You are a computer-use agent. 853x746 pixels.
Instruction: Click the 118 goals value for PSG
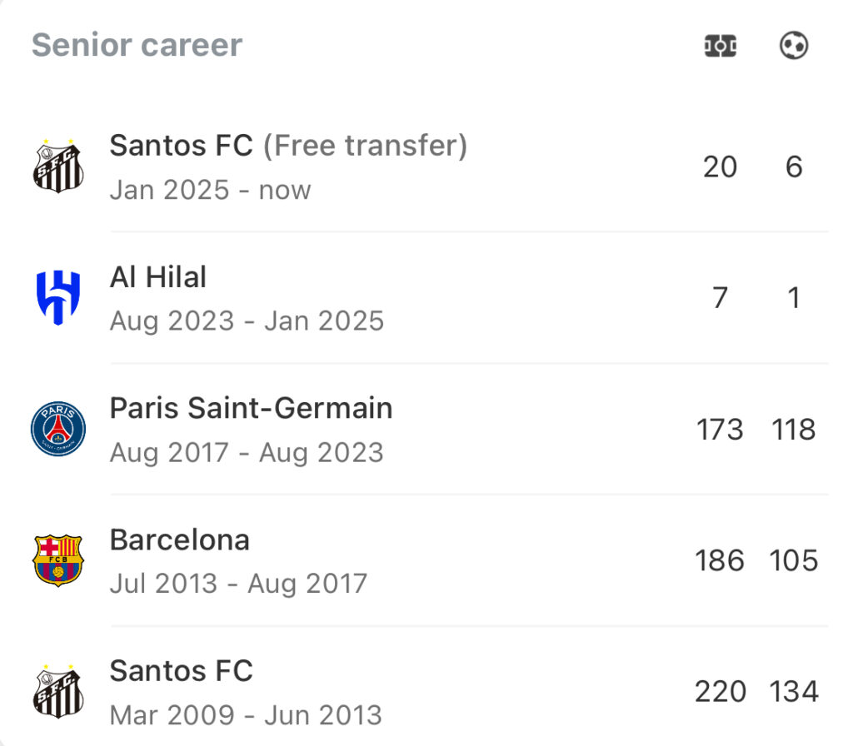click(794, 430)
